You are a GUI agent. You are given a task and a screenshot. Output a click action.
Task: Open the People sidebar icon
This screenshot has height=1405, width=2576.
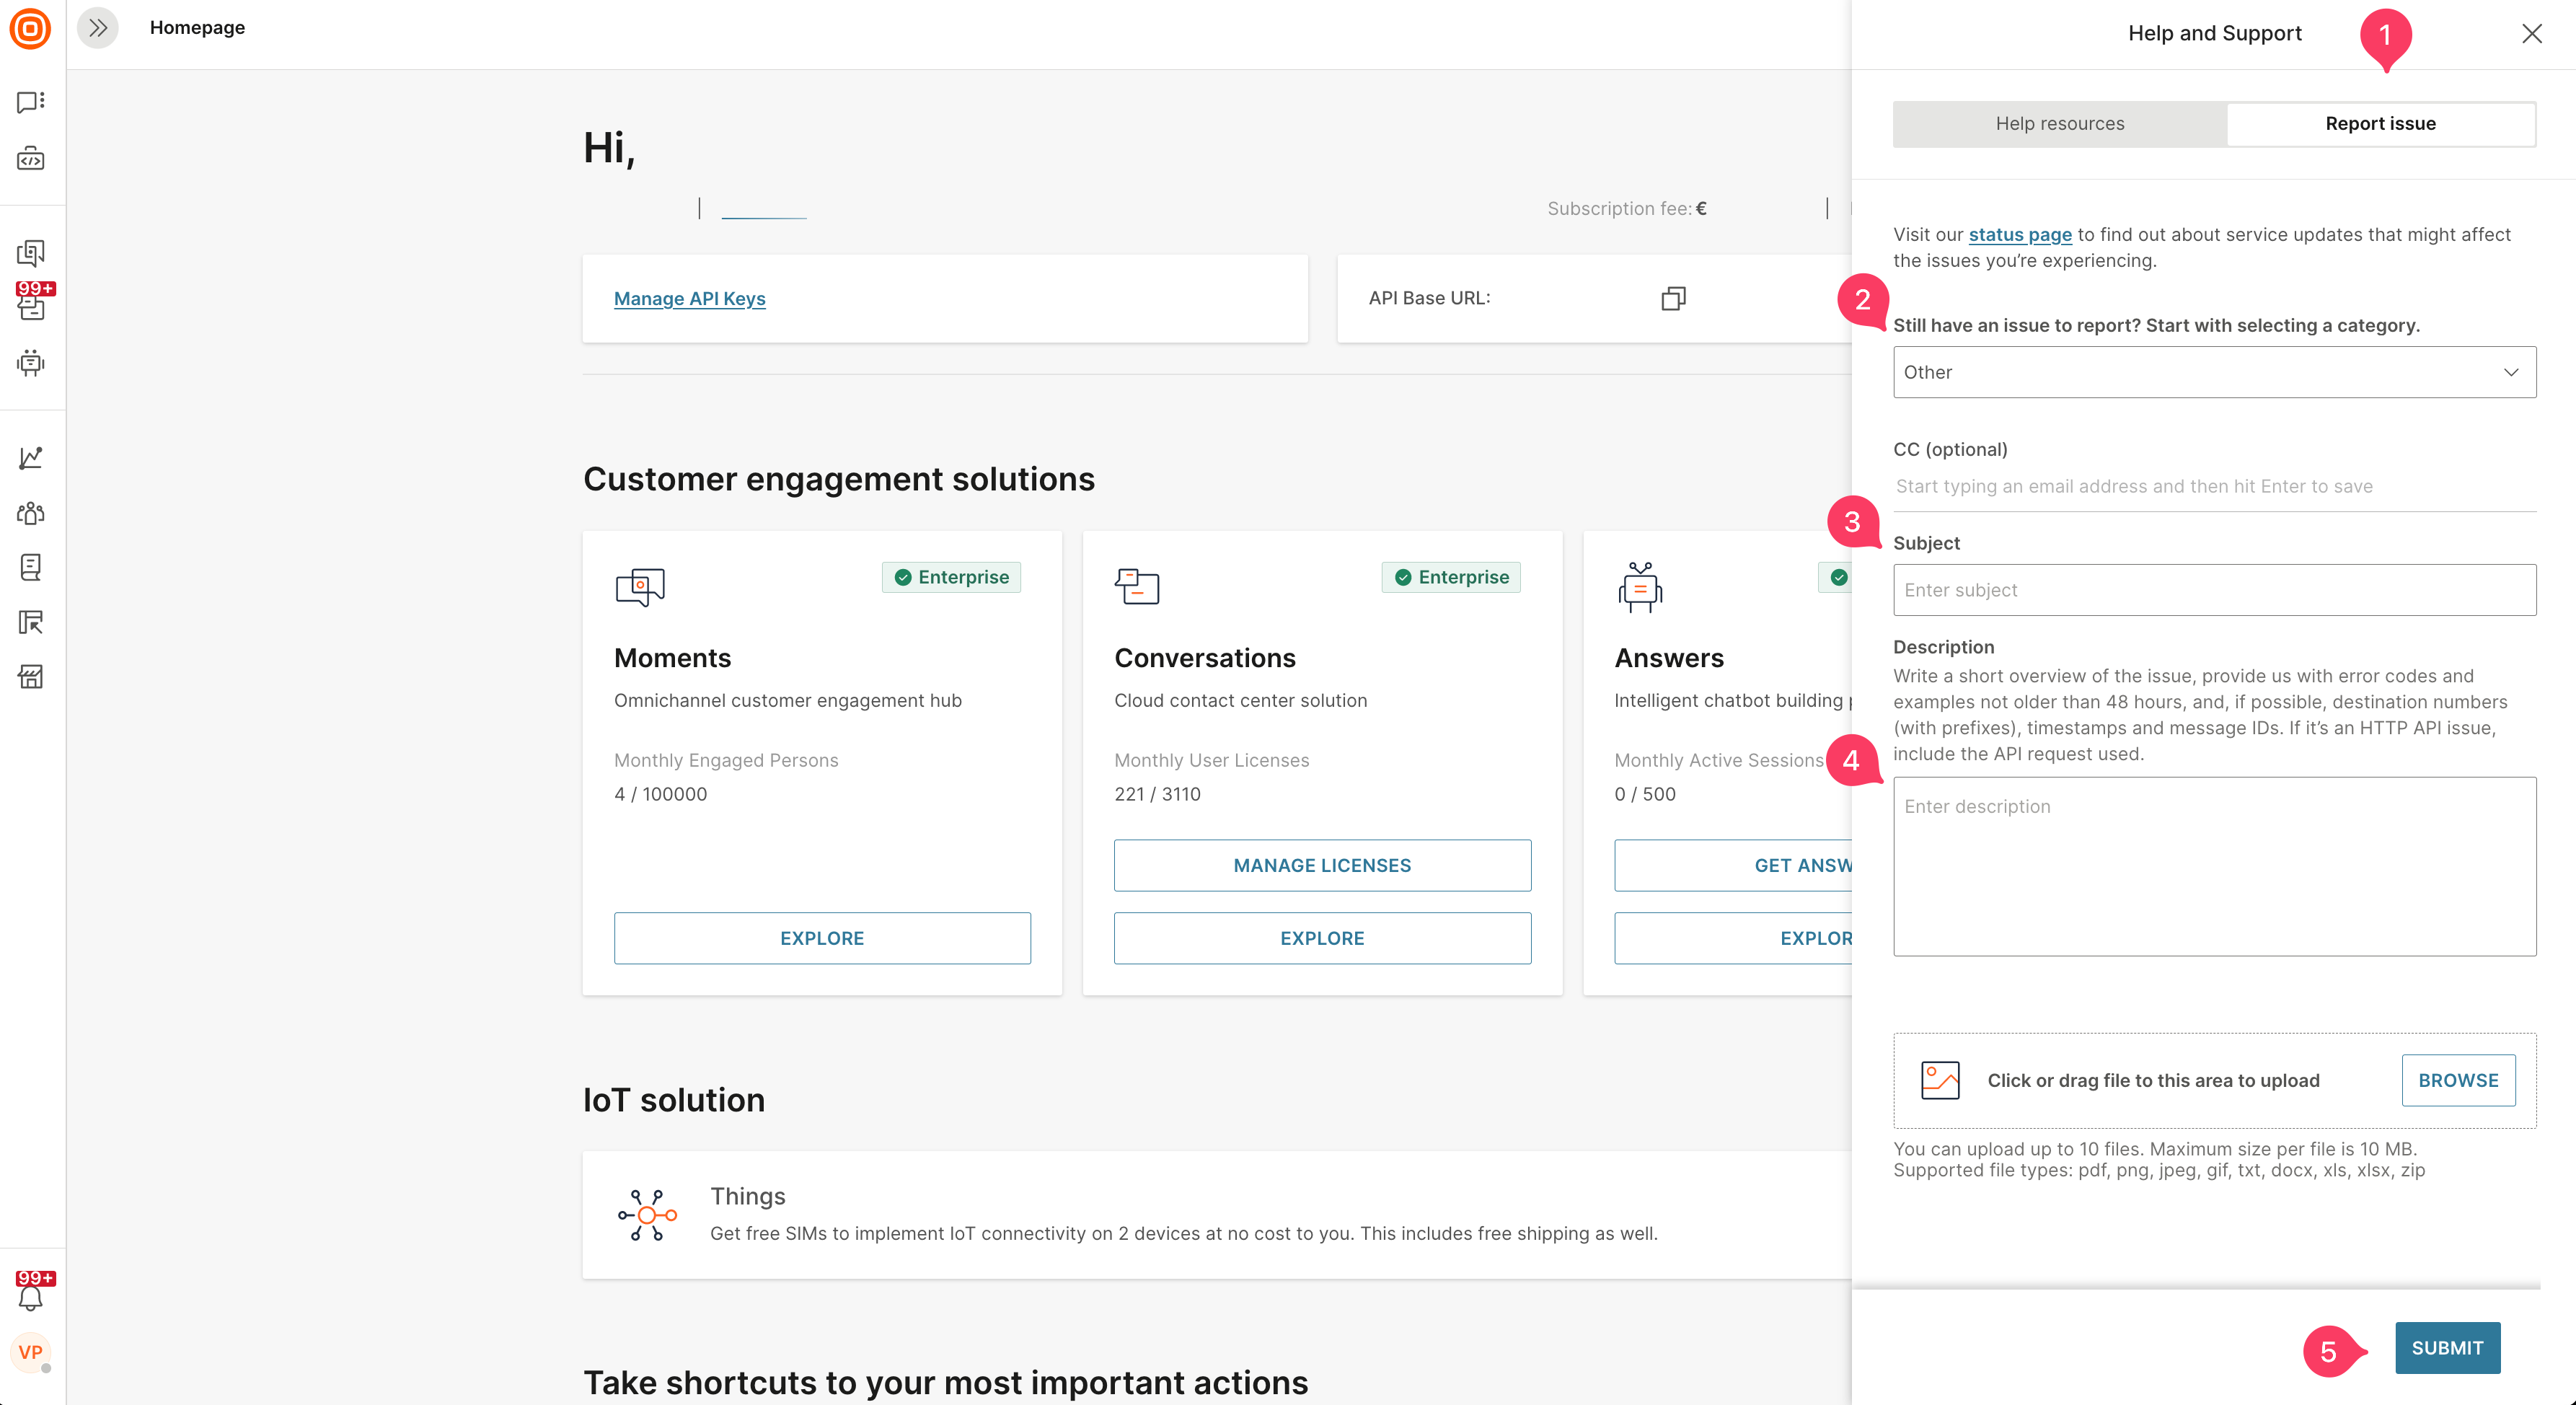tap(30, 513)
